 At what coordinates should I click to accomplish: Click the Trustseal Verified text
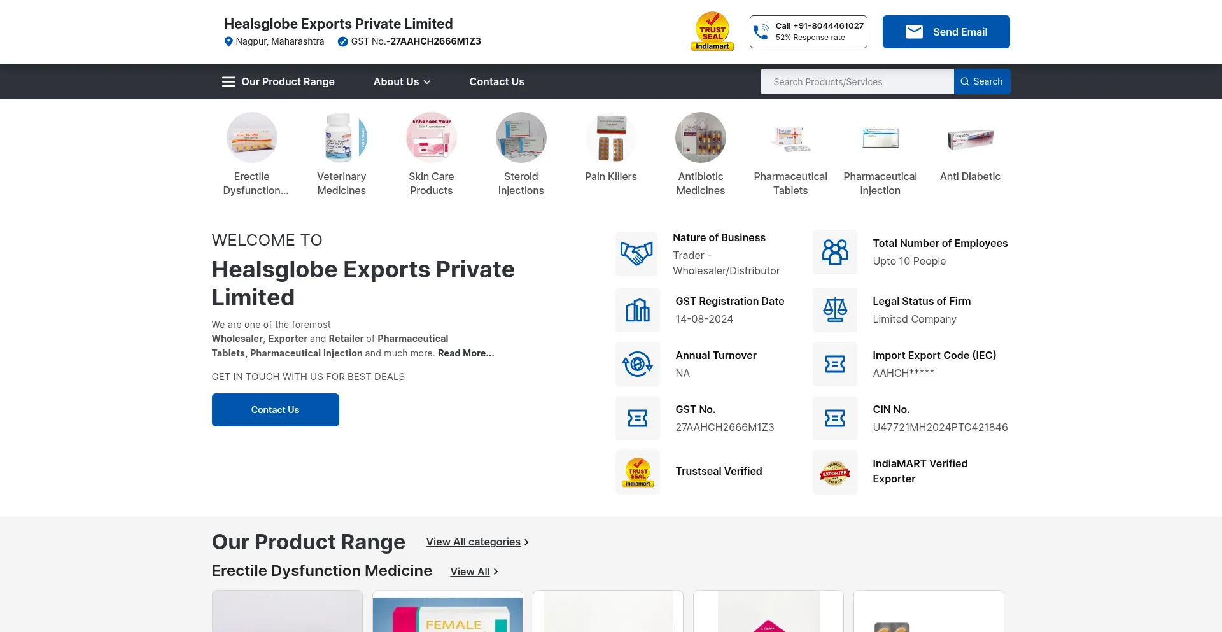coord(719,471)
